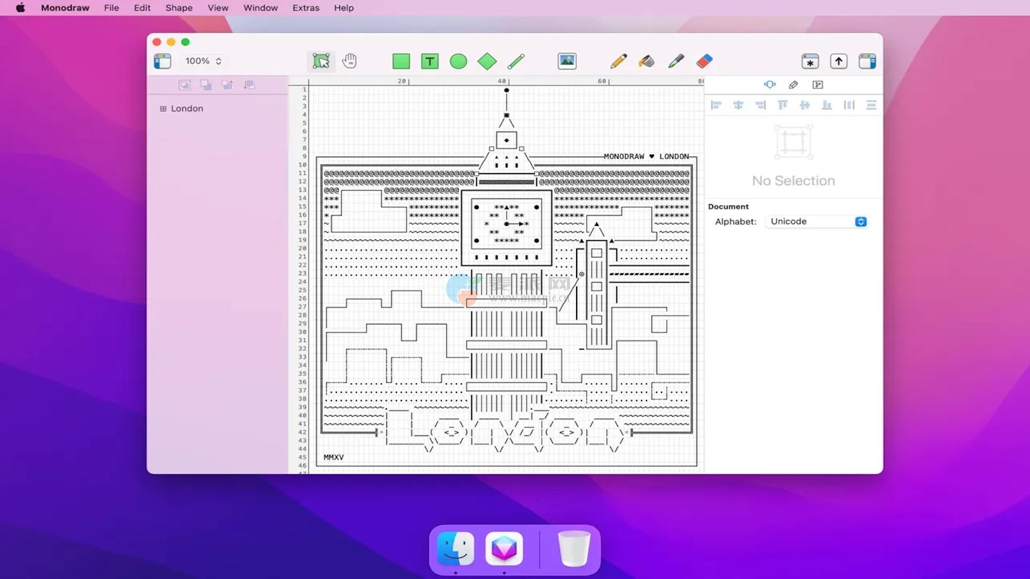Activate the Eyedropper picker tool

tap(676, 61)
